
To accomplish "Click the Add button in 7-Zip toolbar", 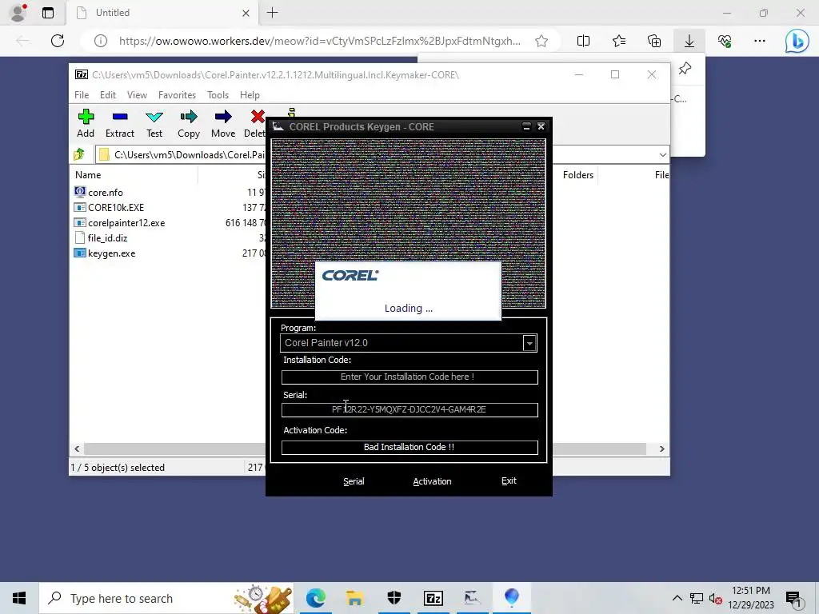I will [86, 124].
